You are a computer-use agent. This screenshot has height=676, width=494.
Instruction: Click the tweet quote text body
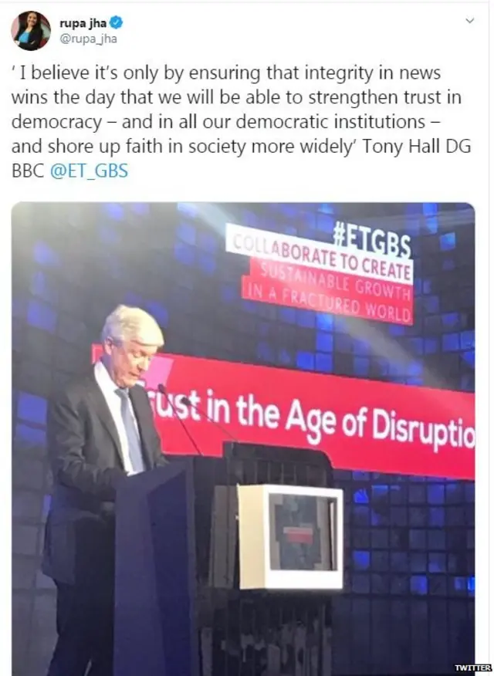pos(242,122)
